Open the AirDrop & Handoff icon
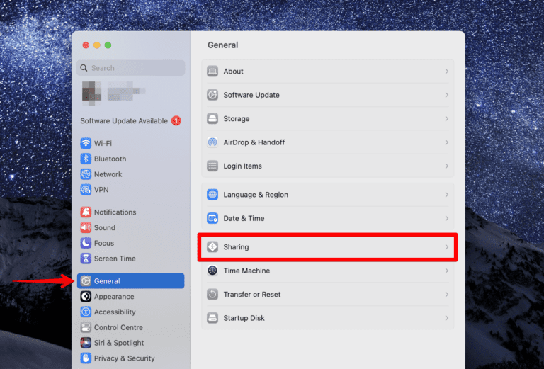This screenshot has width=544, height=369. [212, 142]
